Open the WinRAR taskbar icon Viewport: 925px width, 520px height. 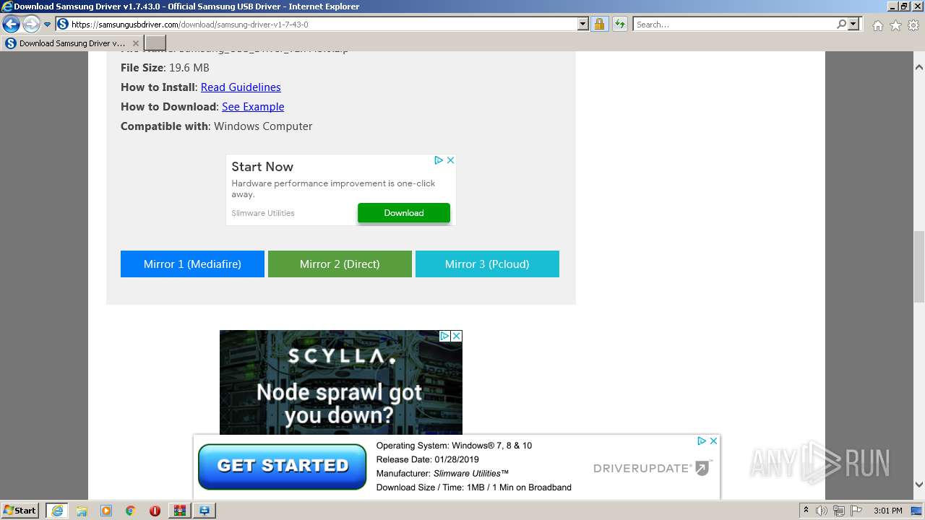click(179, 511)
